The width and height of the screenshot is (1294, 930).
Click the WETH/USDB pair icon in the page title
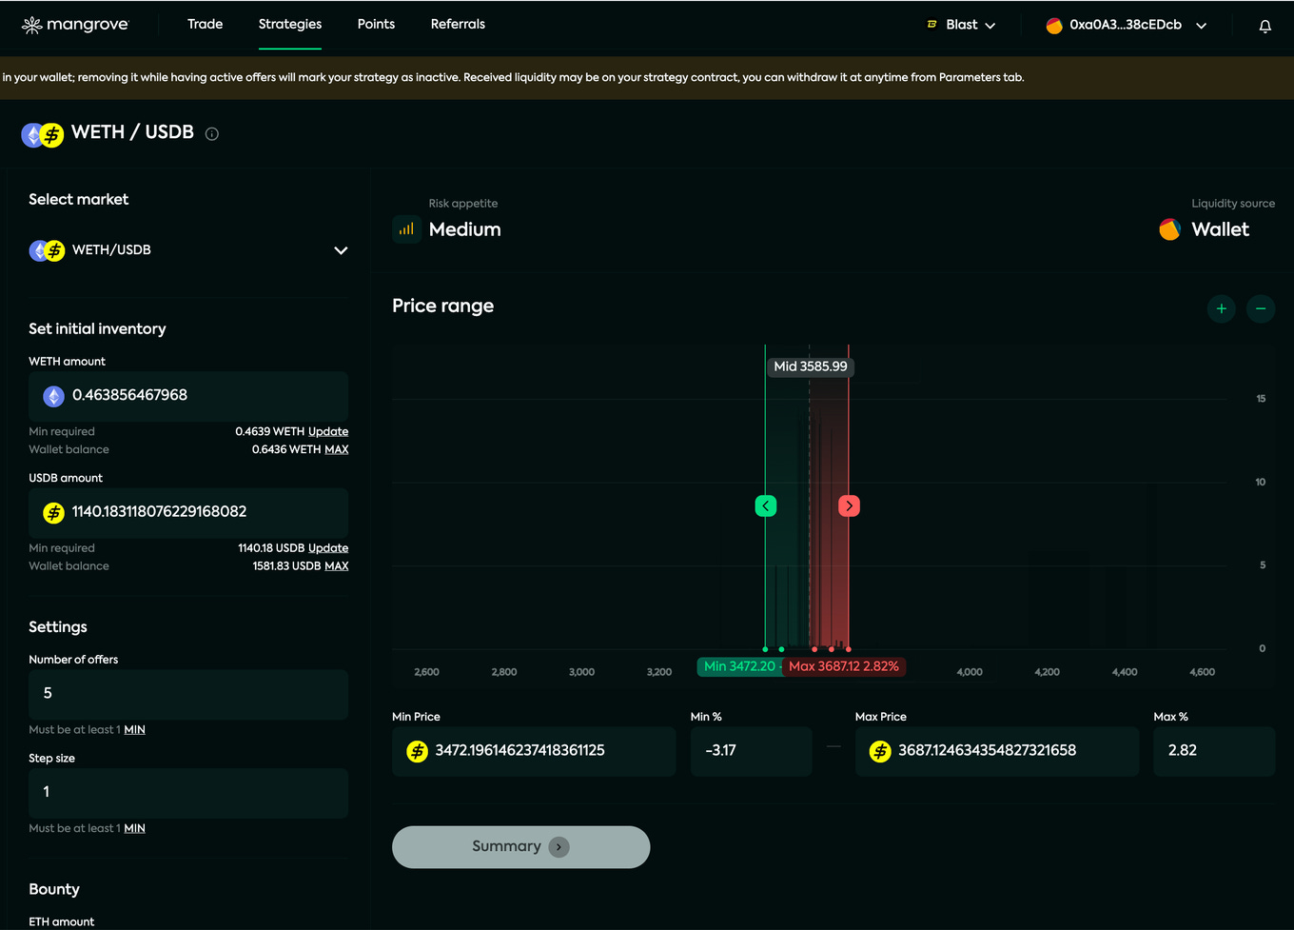click(x=43, y=134)
